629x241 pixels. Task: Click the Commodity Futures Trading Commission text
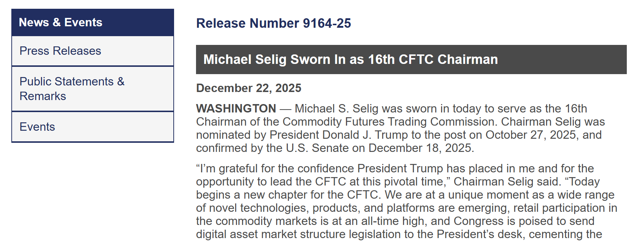(x=390, y=122)
